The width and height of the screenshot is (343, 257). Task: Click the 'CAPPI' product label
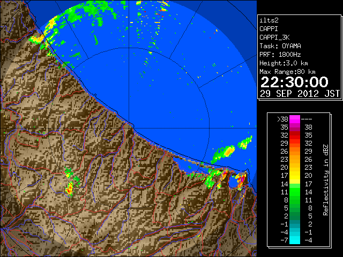click(x=269, y=29)
